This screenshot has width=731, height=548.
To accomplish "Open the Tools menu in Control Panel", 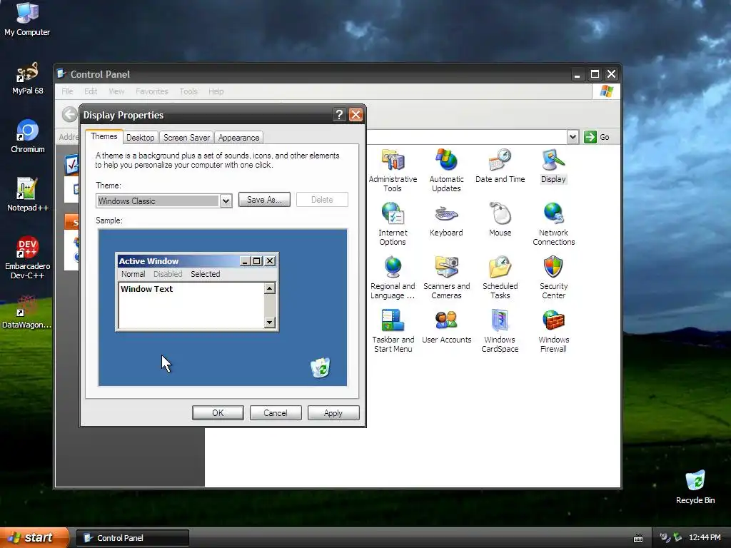I will click(188, 91).
